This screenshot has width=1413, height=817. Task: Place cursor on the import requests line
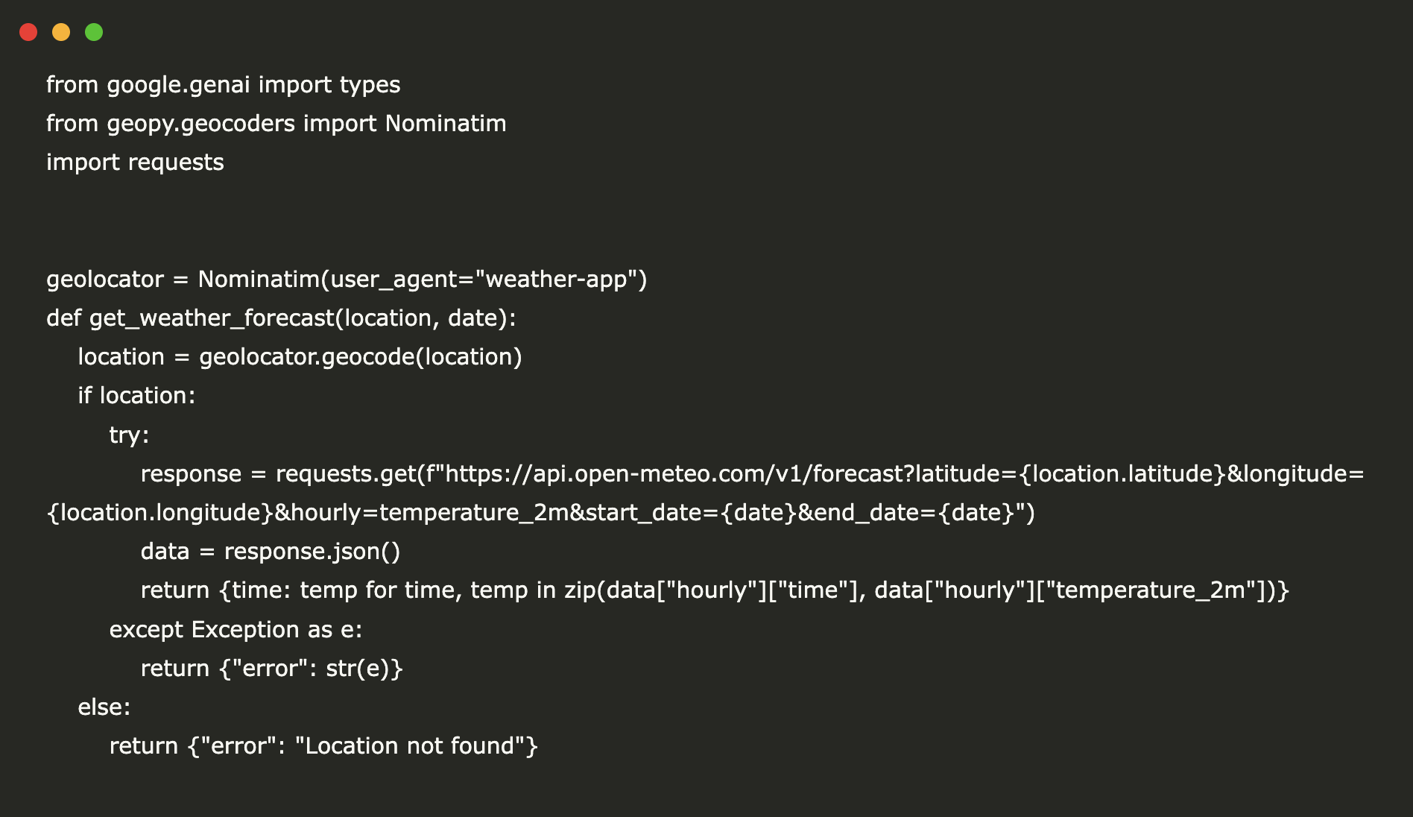[135, 163]
